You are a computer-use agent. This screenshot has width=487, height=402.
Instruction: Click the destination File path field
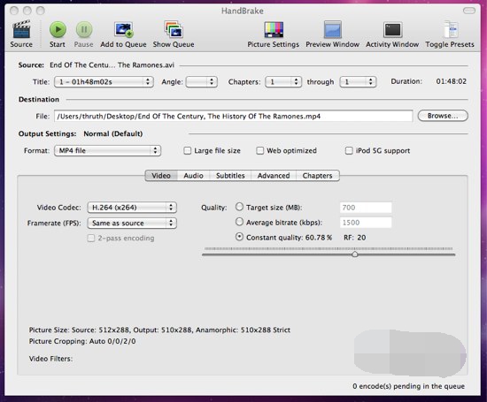click(x=233, y=117)
